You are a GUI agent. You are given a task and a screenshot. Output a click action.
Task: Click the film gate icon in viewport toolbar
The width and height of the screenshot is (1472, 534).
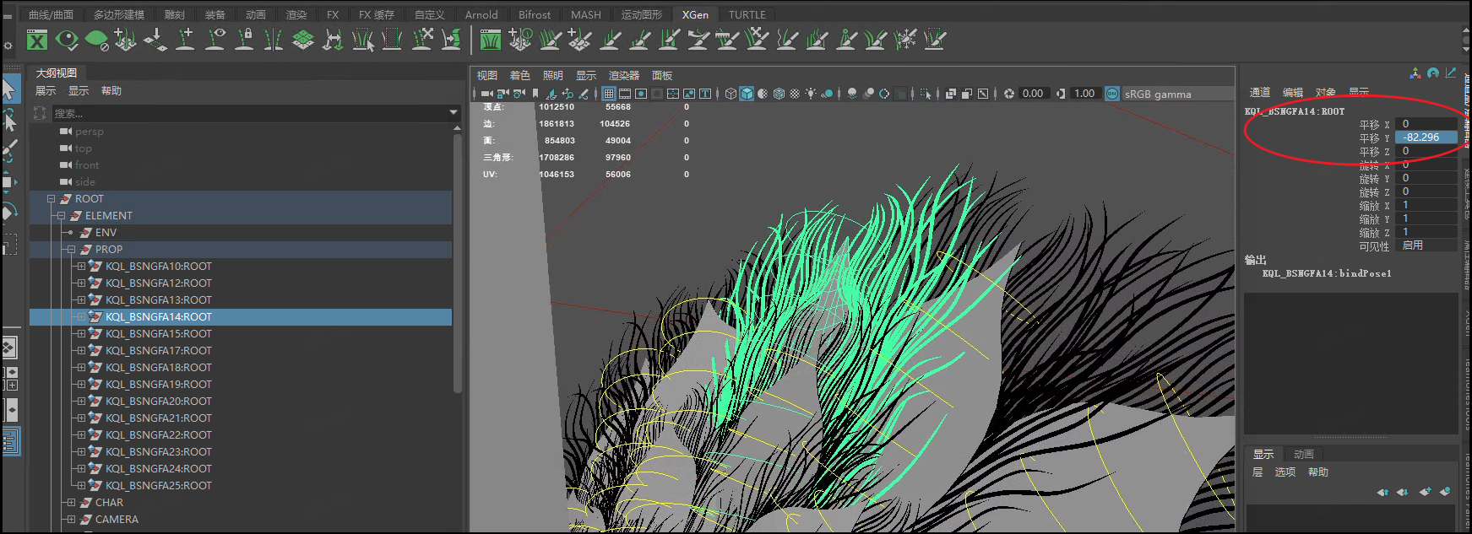tap(625, 94)
